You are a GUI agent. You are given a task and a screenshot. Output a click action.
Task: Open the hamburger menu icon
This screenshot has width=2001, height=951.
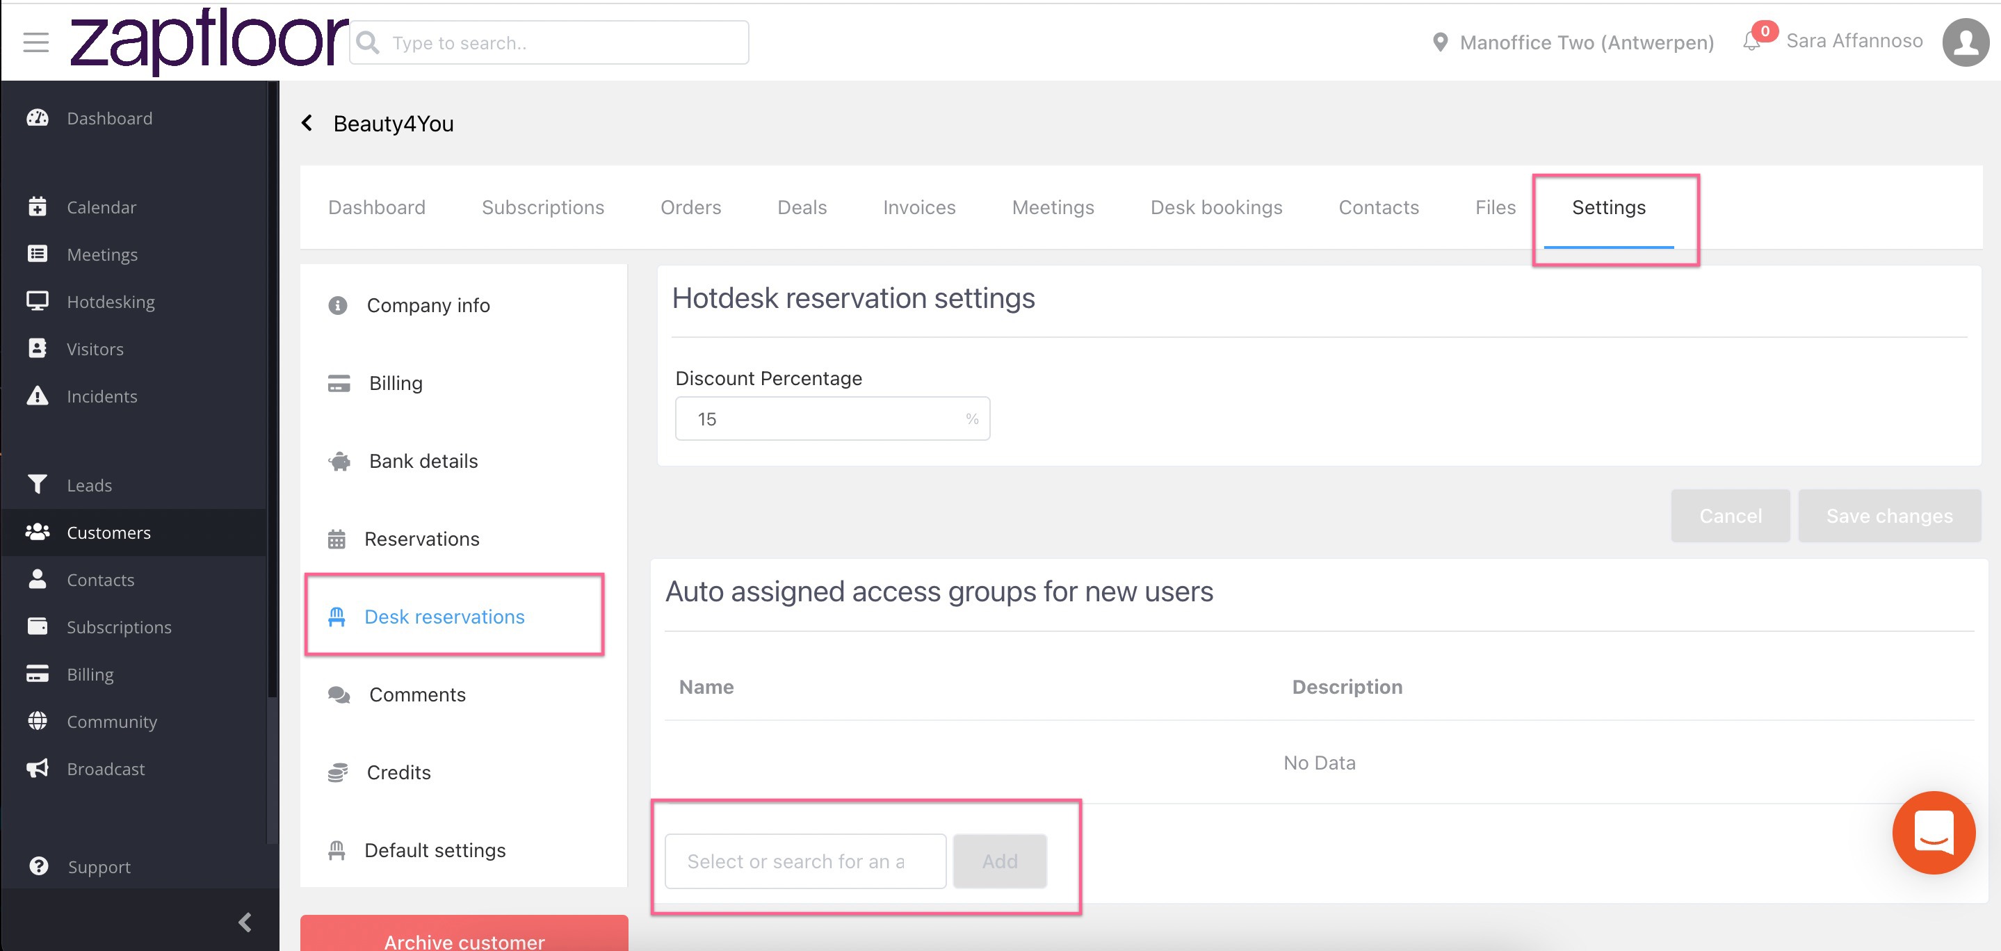coord(35,42)
